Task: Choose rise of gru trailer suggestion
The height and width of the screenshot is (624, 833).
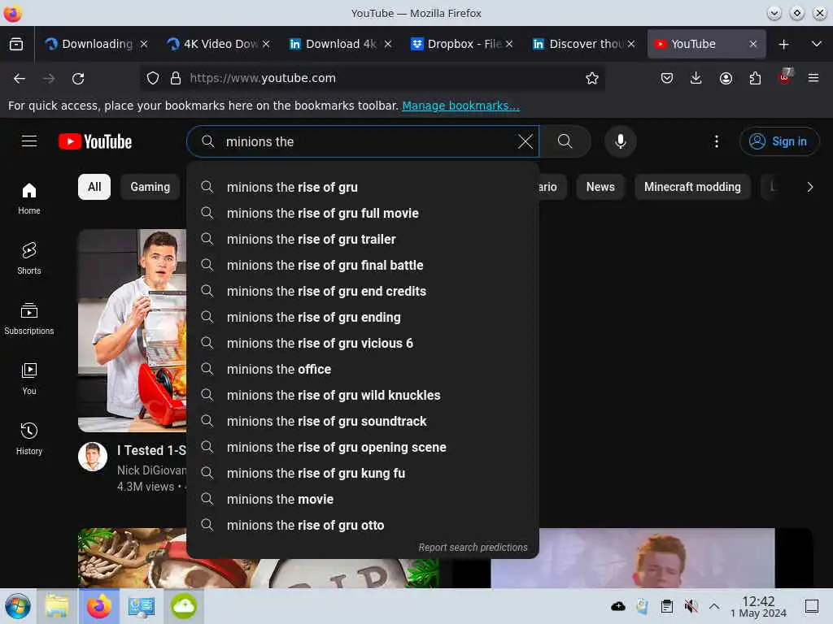Action: (363, 240)
